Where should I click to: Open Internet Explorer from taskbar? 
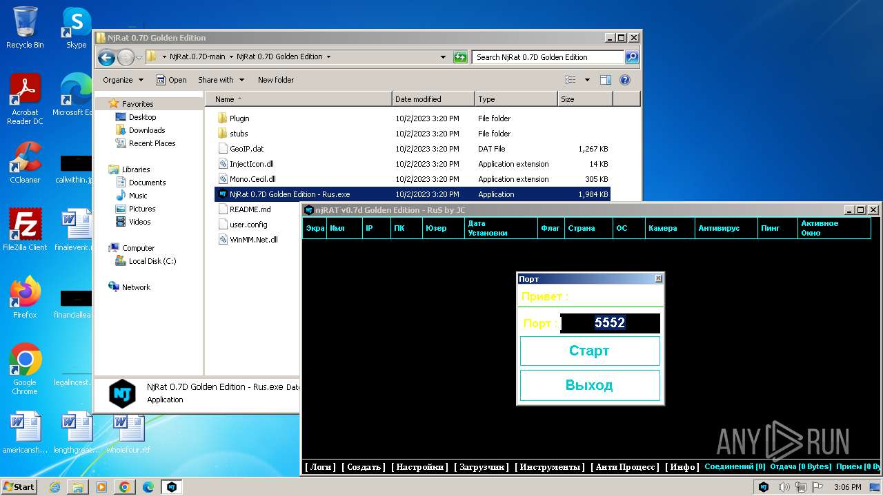[54, 487]
